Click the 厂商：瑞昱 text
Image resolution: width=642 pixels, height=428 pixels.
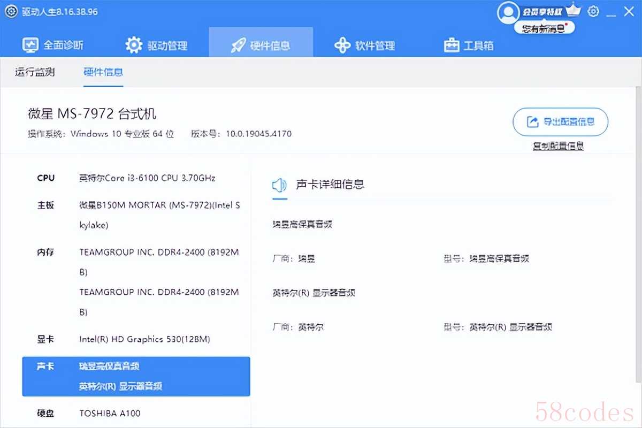point(294,258)
